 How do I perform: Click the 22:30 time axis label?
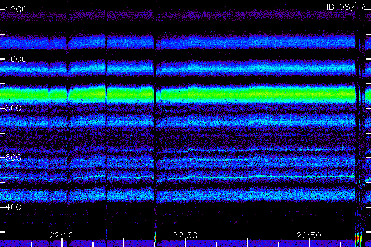pos(185,235)
